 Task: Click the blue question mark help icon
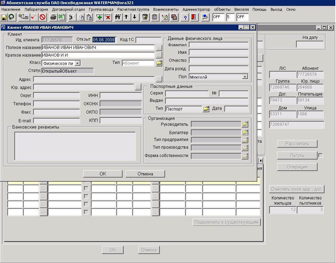[185, 17]
